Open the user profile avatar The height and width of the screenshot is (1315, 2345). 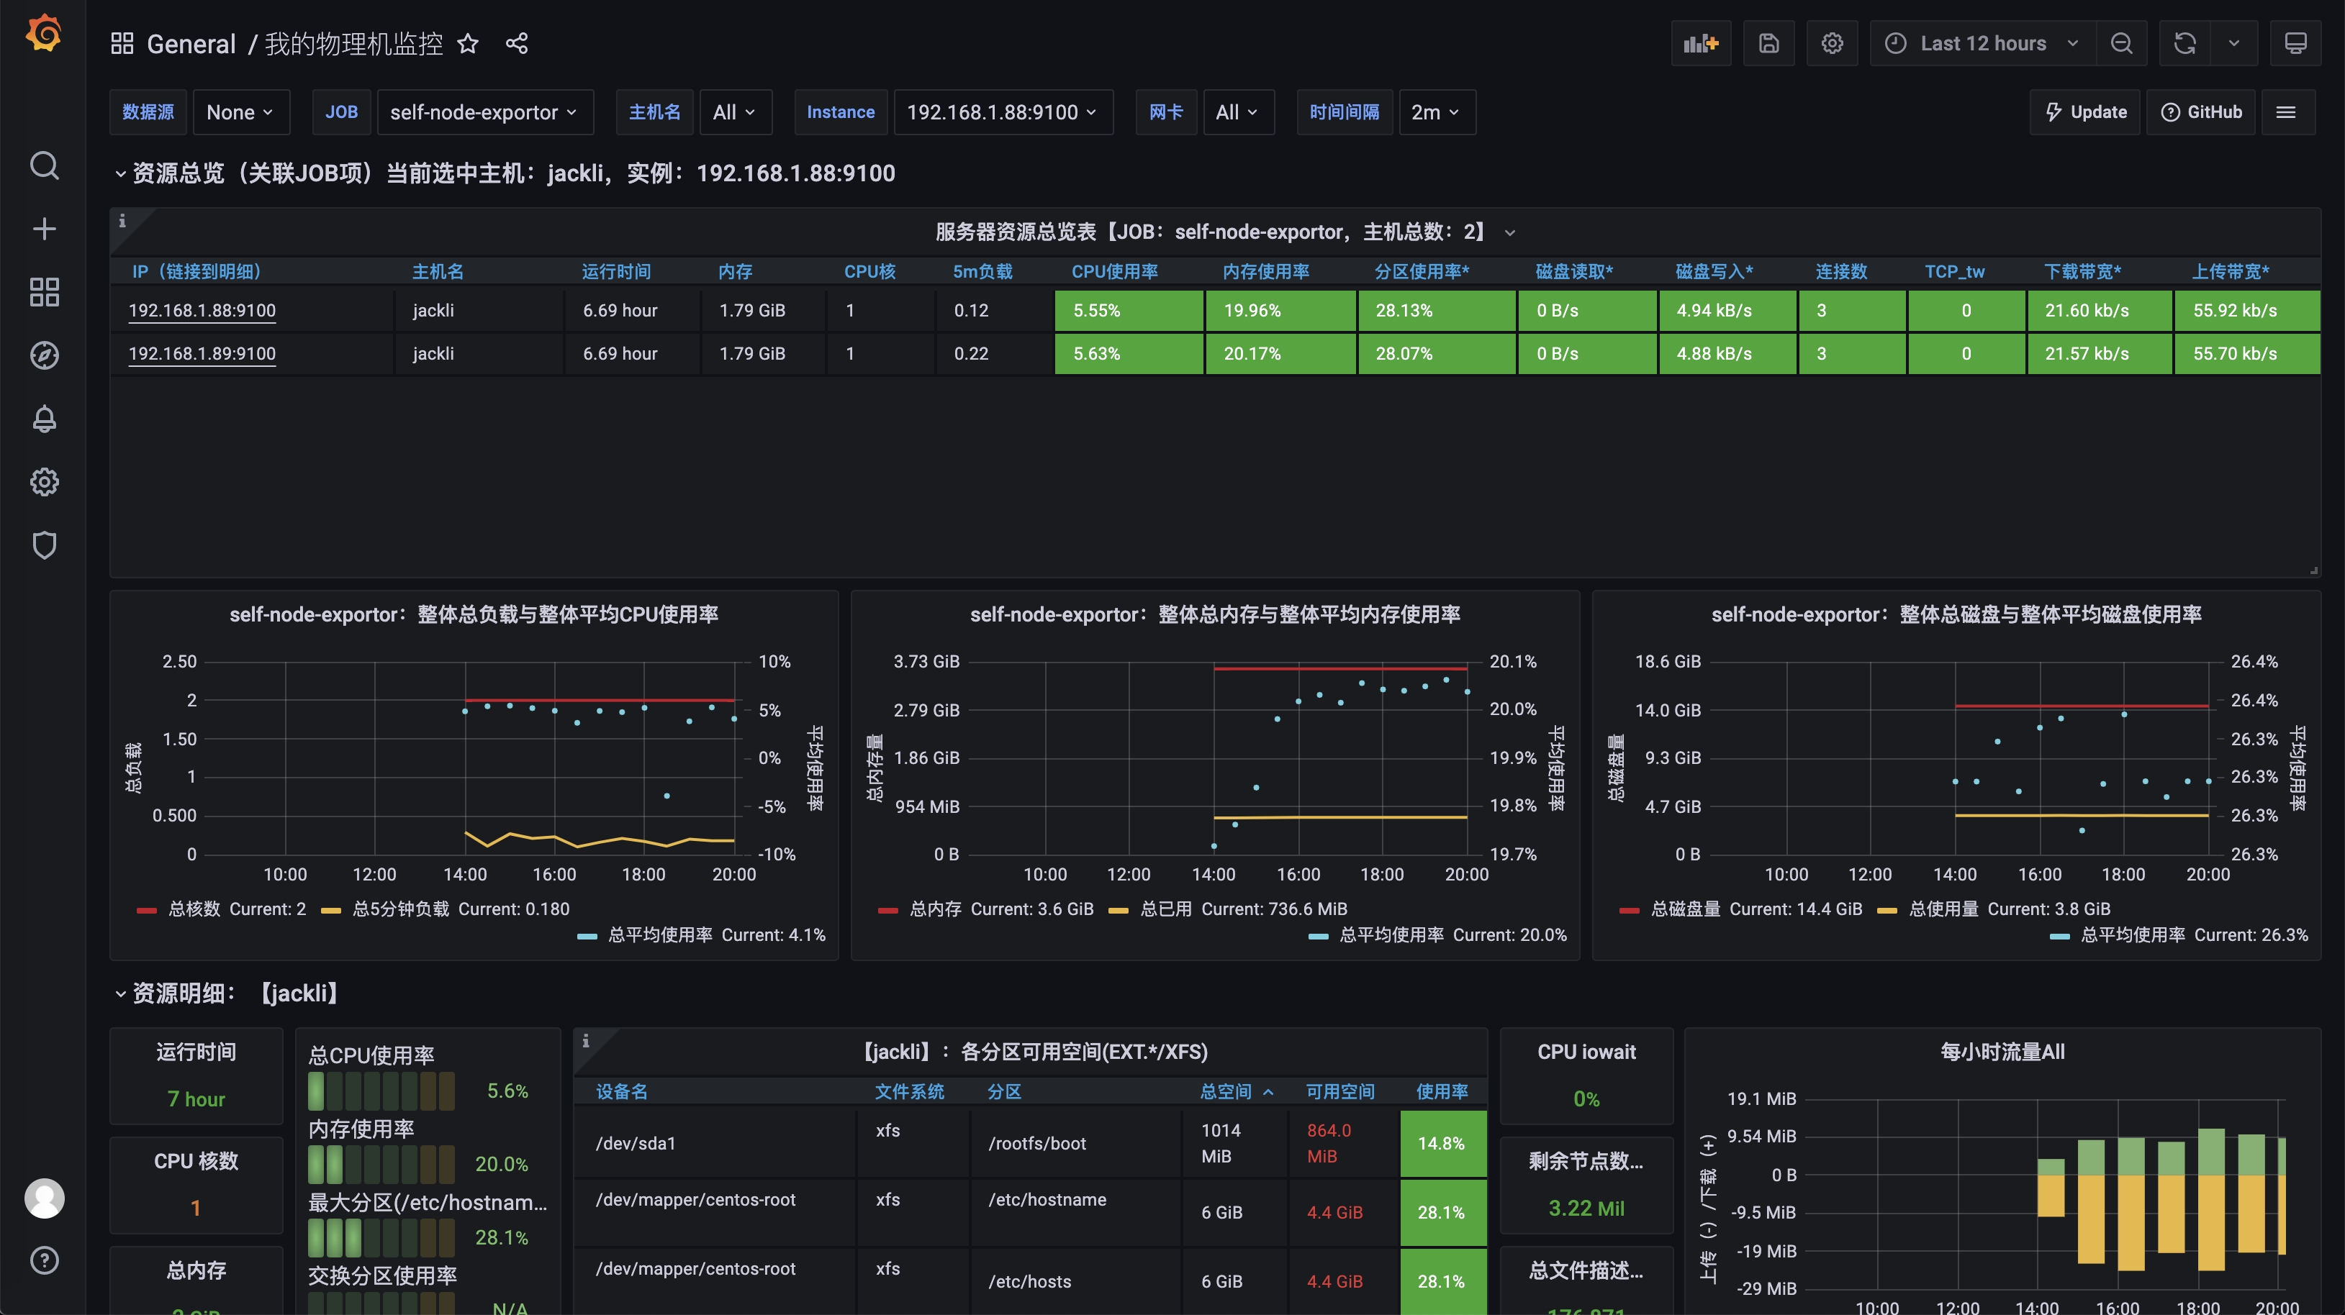pos(44,1198)
